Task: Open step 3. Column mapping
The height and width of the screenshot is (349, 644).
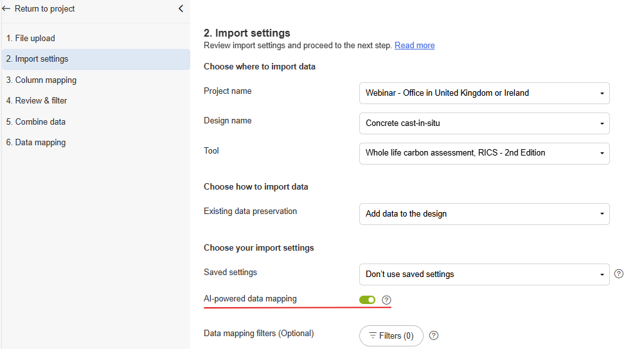Action: [41, 80]
